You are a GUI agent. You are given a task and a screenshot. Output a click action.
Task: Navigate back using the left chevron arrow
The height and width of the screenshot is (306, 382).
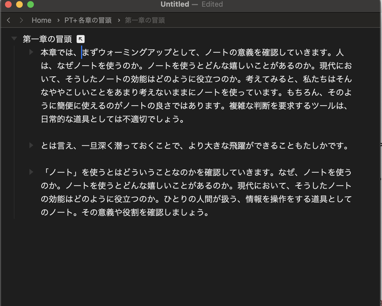pyautogui.click(x=8, y=20)
